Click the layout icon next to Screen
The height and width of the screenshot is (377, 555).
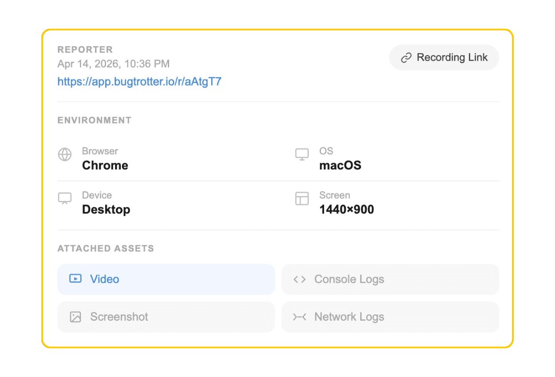[x=302, y=198]
